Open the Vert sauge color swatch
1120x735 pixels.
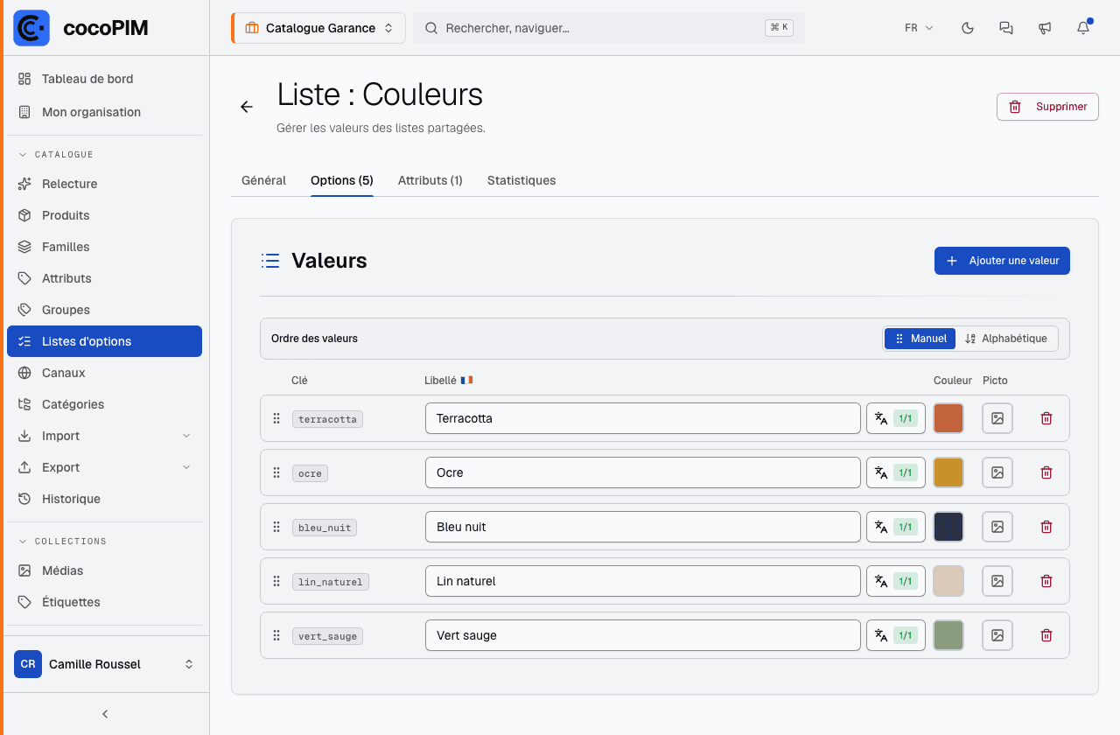[x=948, y=635]
